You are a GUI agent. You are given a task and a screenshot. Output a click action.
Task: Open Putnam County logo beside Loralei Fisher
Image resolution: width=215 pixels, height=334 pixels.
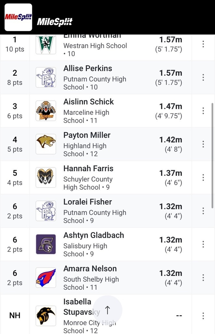click(x=46, y=211)
